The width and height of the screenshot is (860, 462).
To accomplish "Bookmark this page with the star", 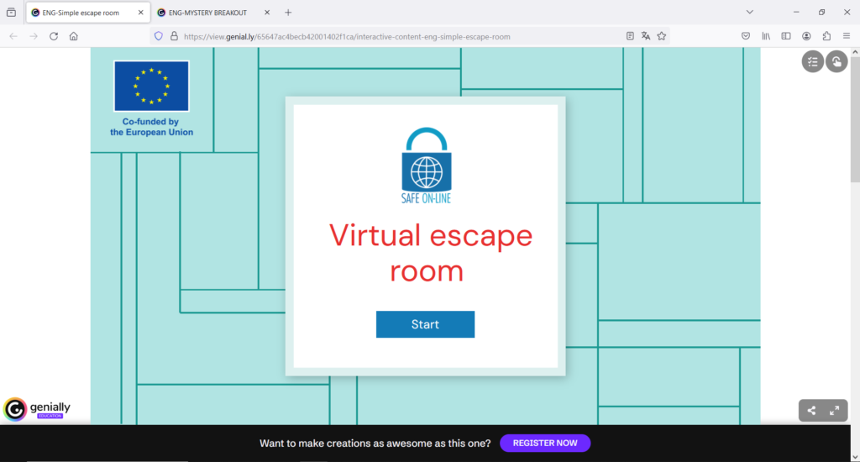I will (662, 36).
